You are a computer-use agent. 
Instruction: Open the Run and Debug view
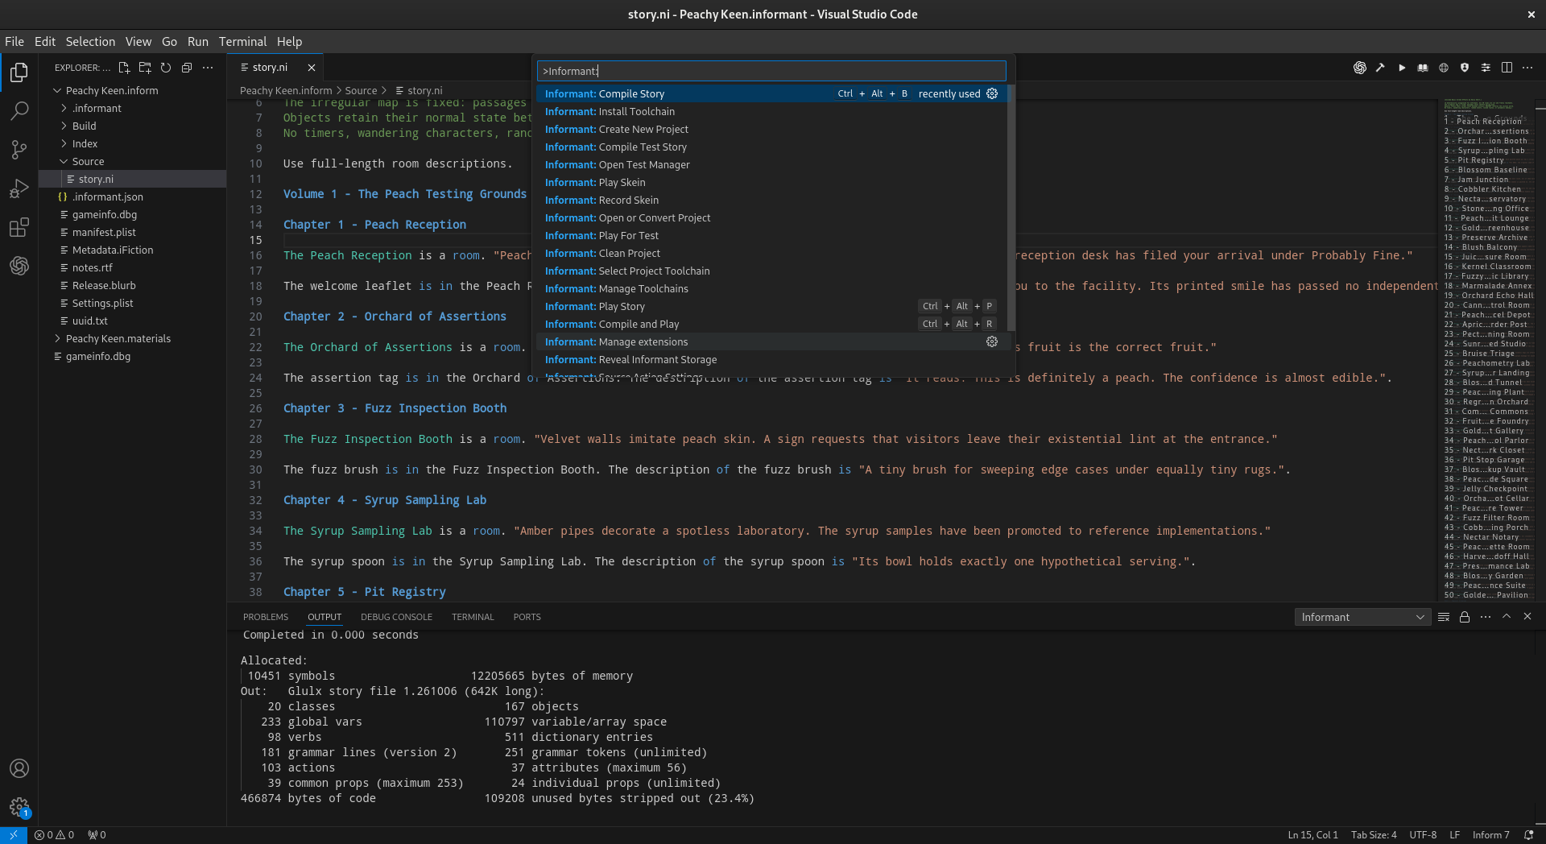tap(19, 188)
